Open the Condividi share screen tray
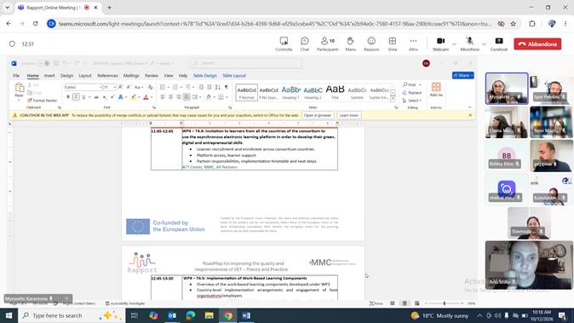 [x=498, y=44]
